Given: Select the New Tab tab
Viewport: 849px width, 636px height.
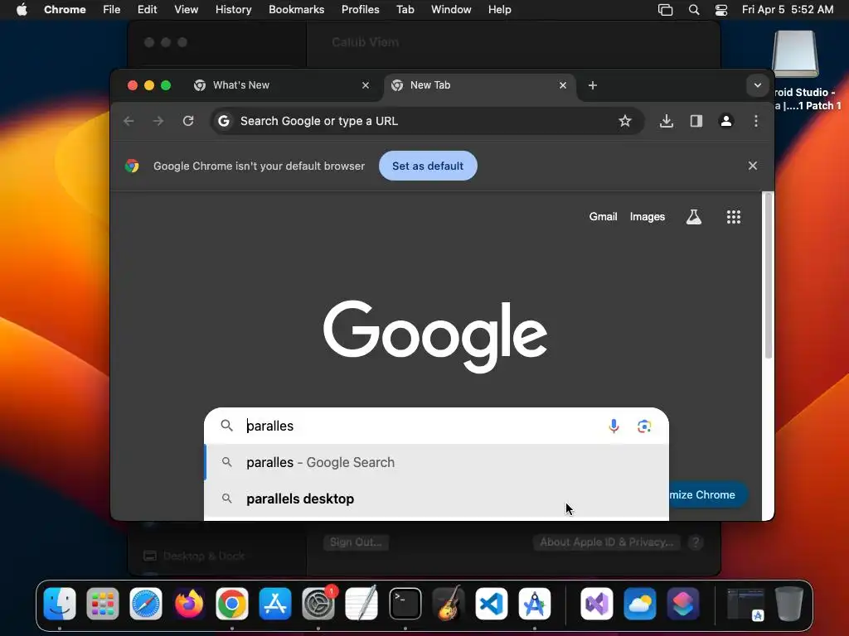Looking at the screenshot, I should coord(479,85).
